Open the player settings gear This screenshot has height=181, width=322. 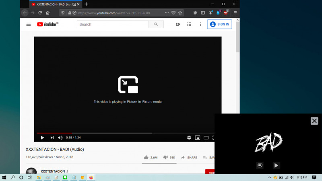pos(189,138)
